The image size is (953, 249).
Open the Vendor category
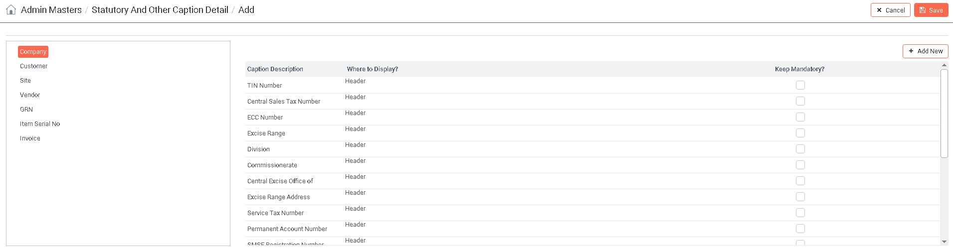pyautogui.click(x=30, y=95)
